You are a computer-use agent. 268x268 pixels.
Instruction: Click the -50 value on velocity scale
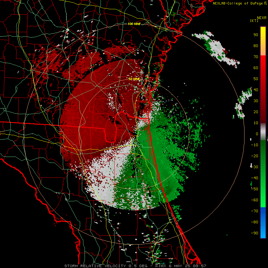pos(255,189)
